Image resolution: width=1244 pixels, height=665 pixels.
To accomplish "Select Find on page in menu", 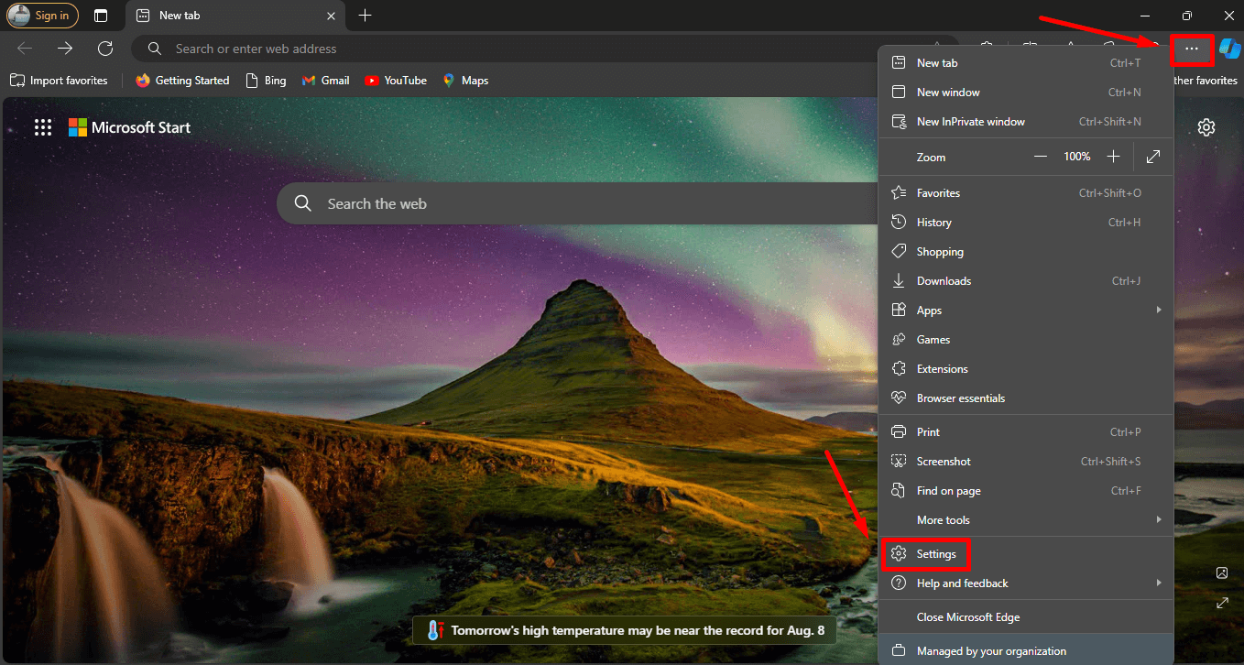I will 1026,491.
